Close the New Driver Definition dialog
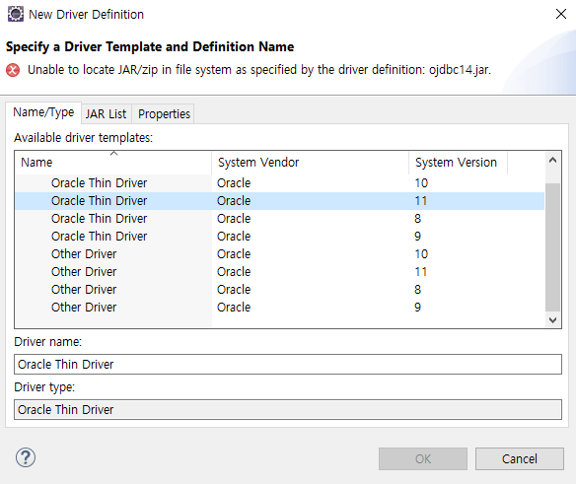This screenshot has width=576, height=484. pyautogui.click(x=560, y=15)
